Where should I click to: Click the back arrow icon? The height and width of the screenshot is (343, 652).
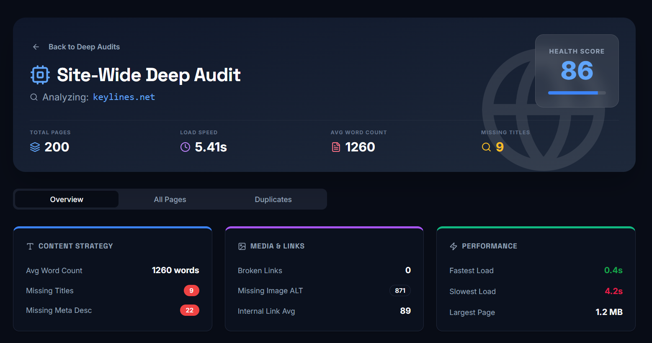[x=36, y=47]
